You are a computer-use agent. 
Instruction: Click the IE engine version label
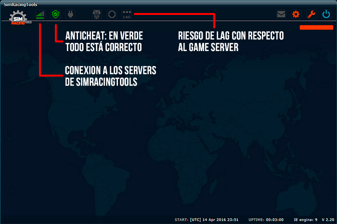[x=305, y=219]
